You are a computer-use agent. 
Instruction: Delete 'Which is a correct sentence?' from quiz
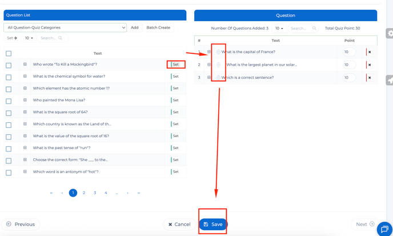pyautogui.click(x=370, y=78)
